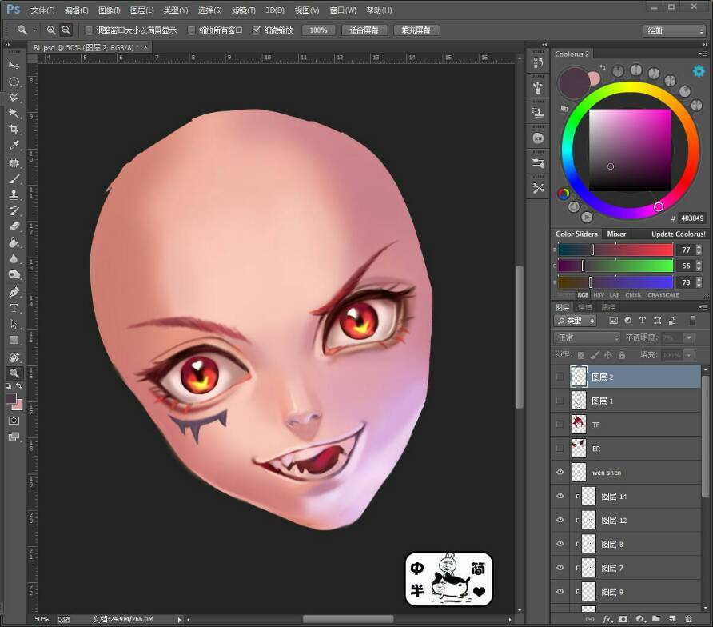Hide the 图层 12 layer
The image size is (713, 627).
pyautogui.click(x=560, y=520)
